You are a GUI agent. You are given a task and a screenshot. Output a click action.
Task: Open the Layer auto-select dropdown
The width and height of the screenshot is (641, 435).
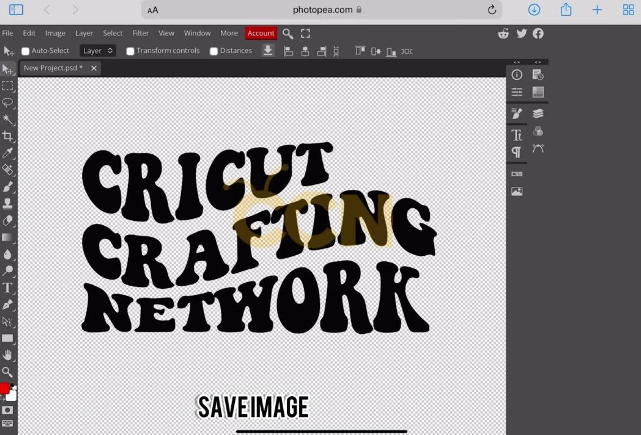98,51
